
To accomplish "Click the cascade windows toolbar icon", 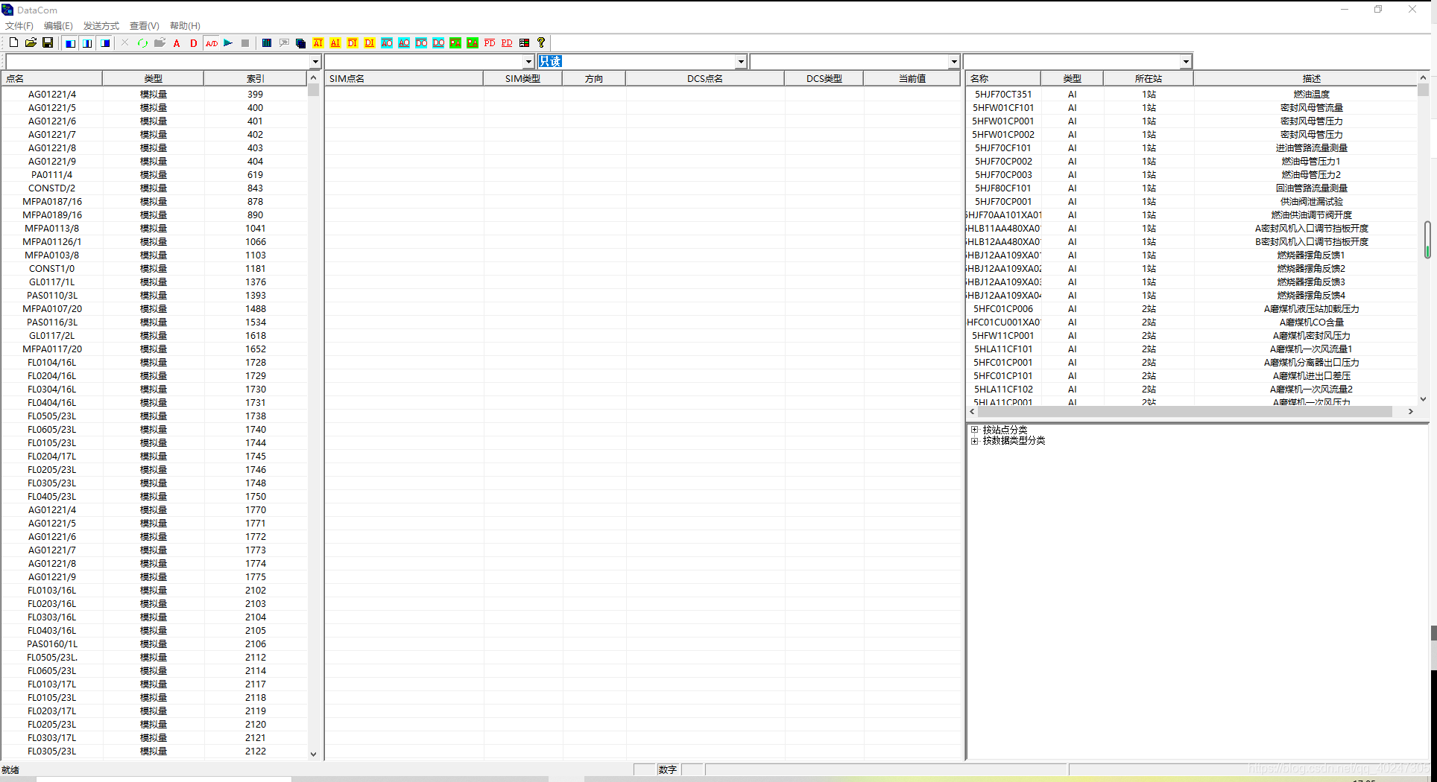I will coord(300,43).
